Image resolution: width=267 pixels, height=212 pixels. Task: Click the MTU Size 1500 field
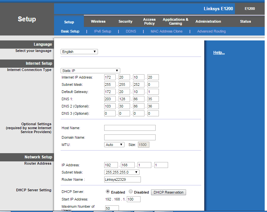(x=143, y=145)
